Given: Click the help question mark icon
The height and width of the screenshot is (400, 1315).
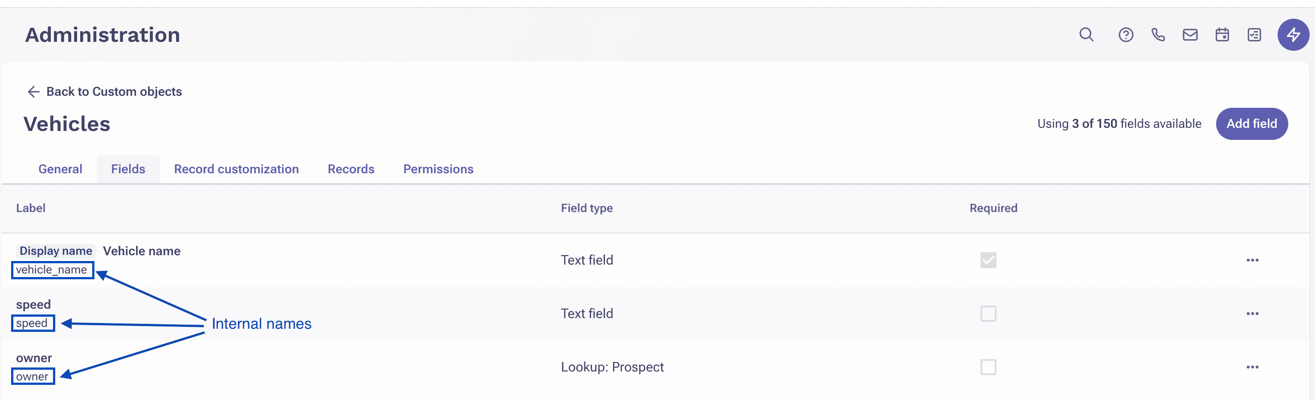Looking at the screenshot, I should coord(1126,35).
